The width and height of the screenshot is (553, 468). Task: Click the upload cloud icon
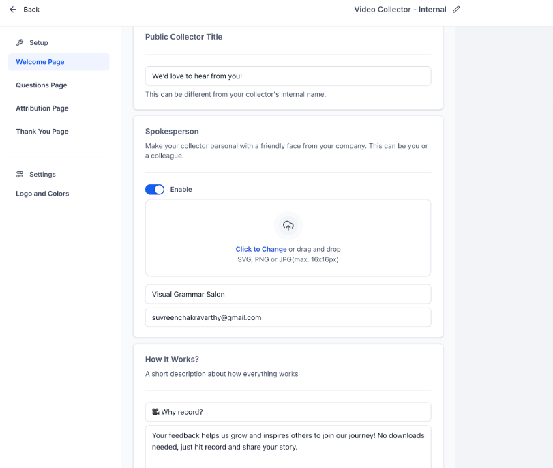coord(288,226)
